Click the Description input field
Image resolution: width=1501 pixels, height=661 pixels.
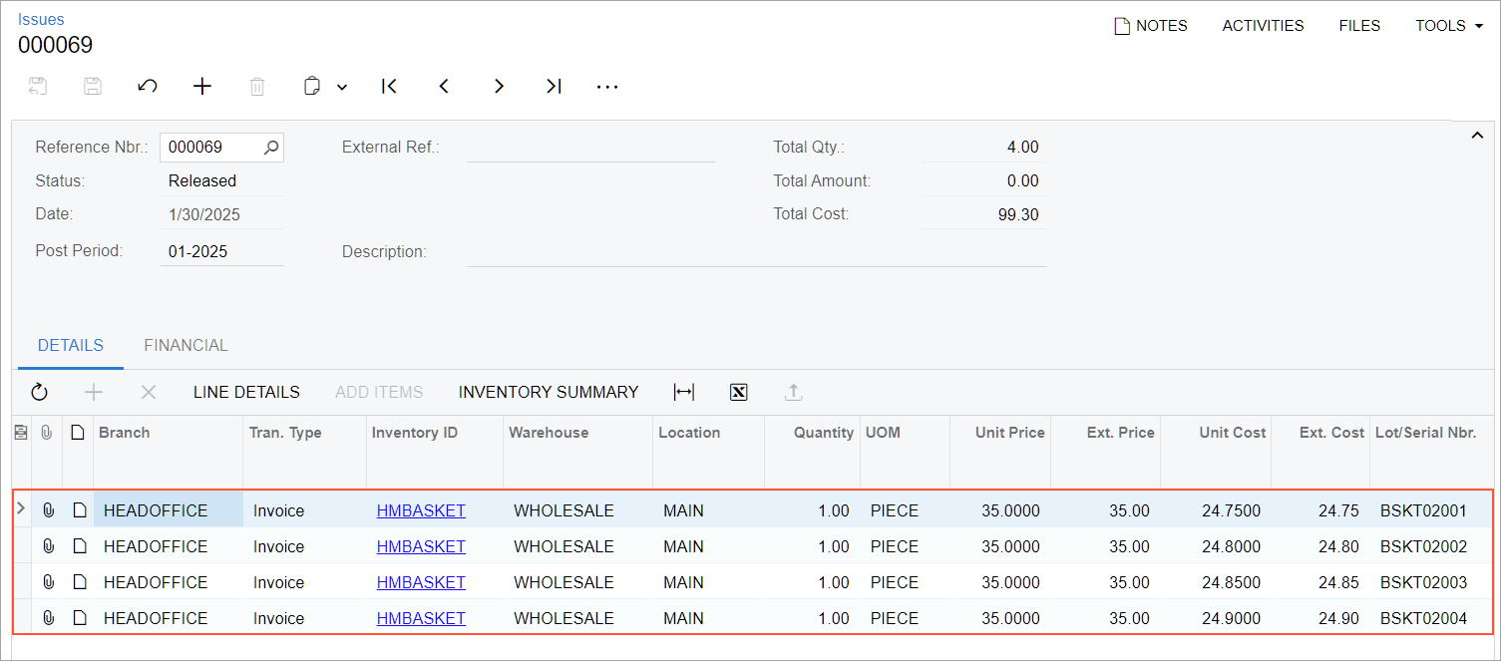(x=756, y=252)
